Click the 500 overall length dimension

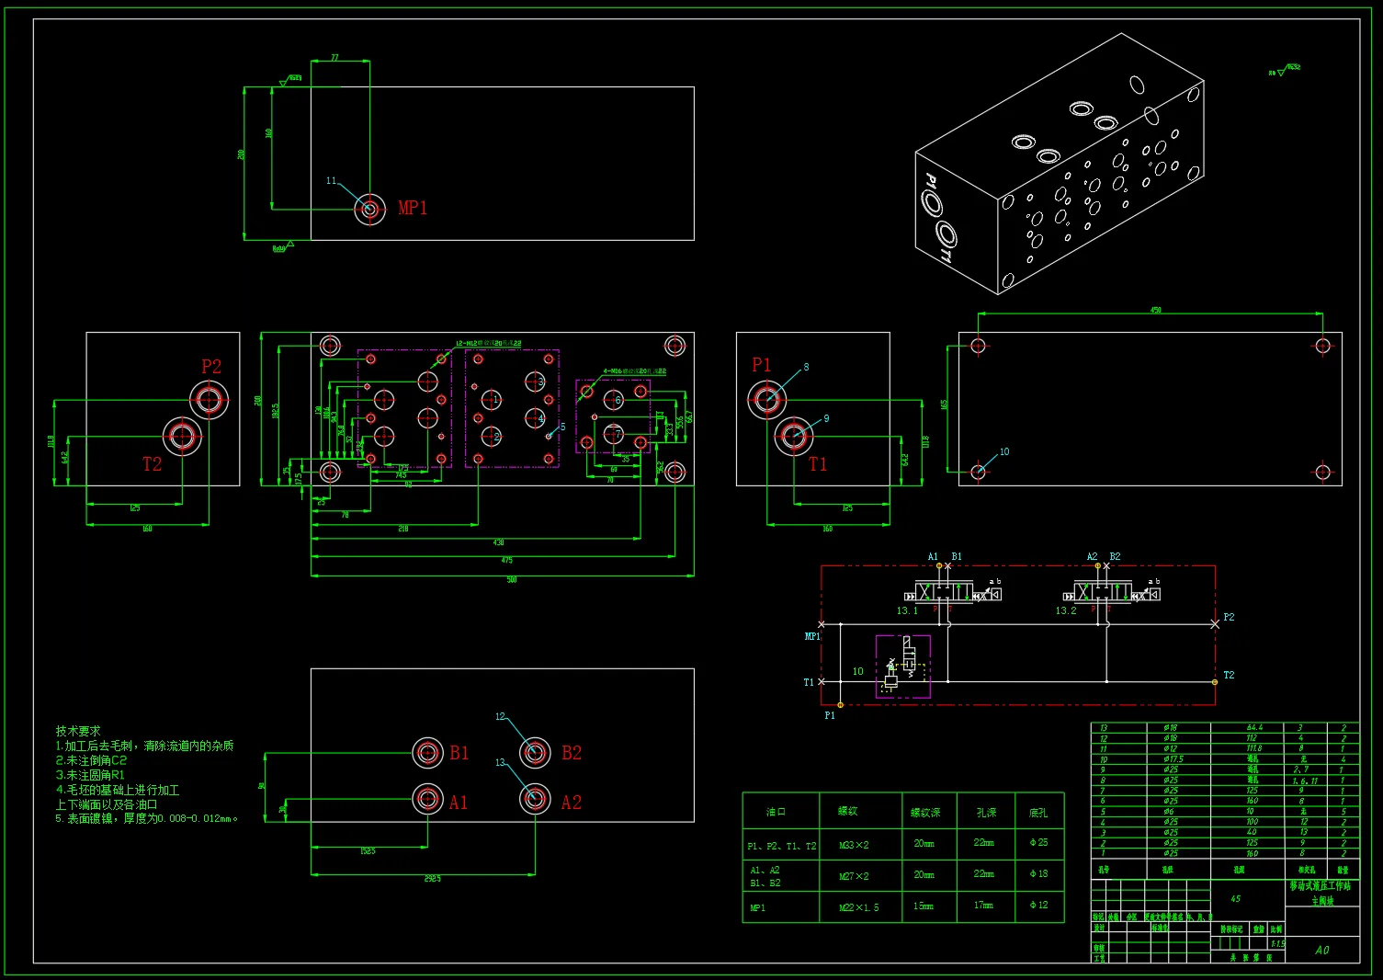512,580
